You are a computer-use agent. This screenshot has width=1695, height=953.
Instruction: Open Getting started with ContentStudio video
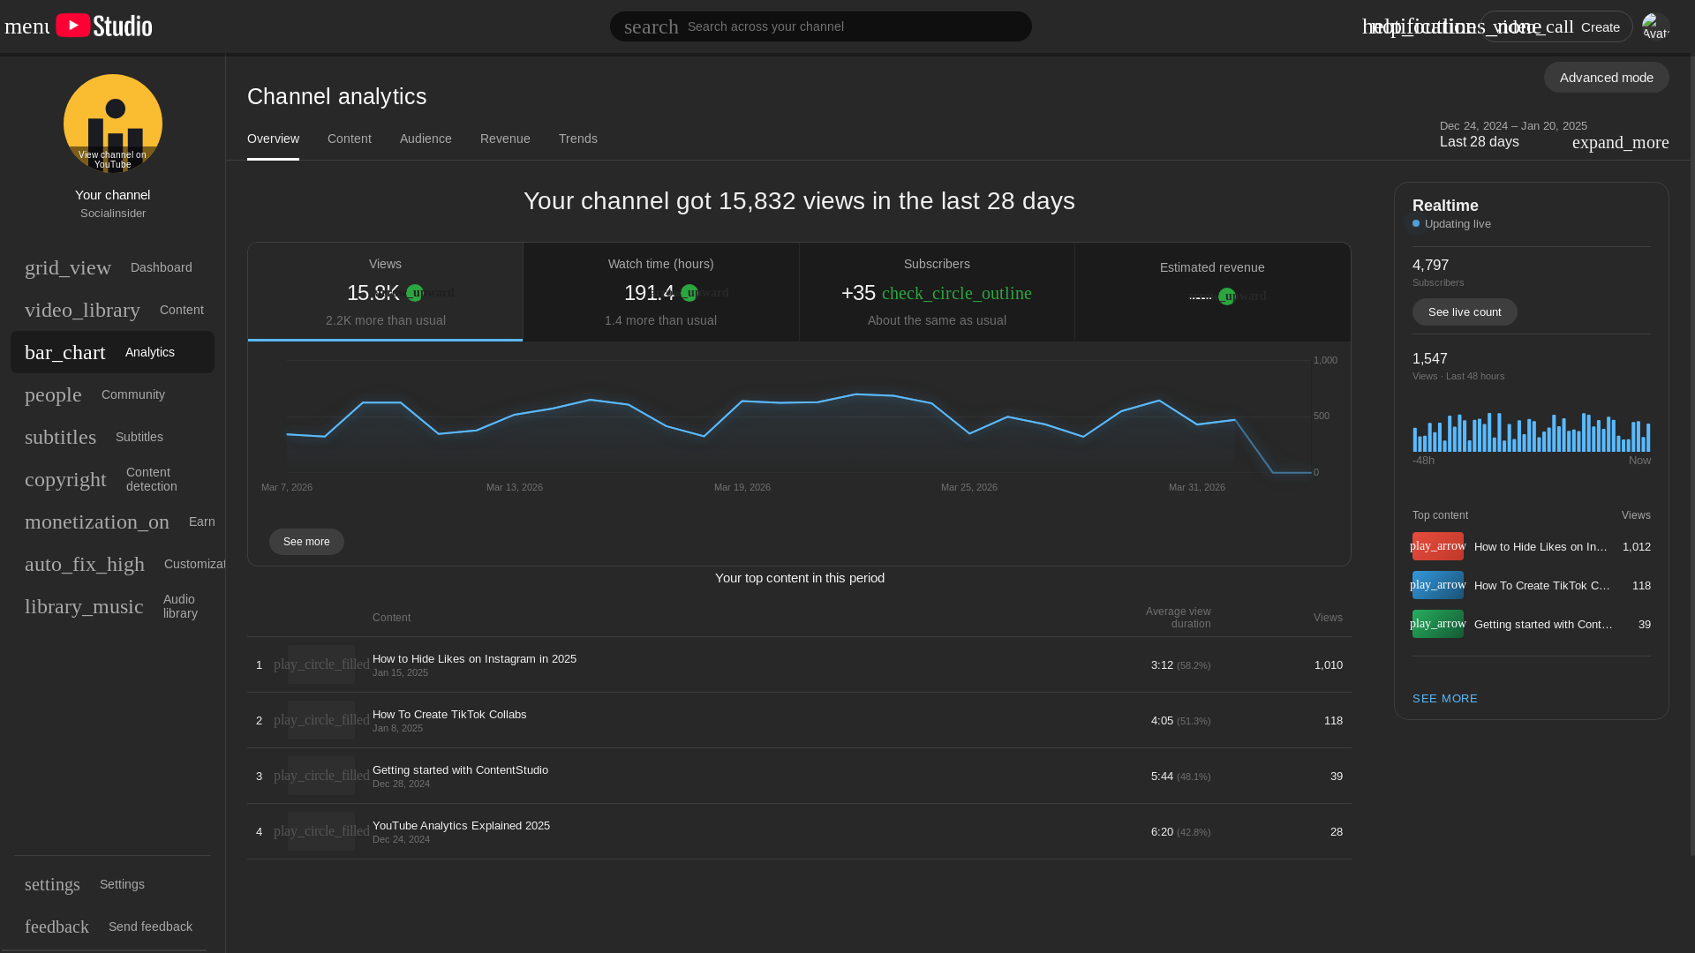[x=460, y=770]
